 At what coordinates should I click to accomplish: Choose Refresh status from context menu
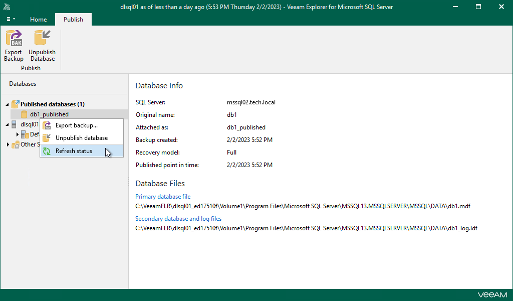pos(74,151)
